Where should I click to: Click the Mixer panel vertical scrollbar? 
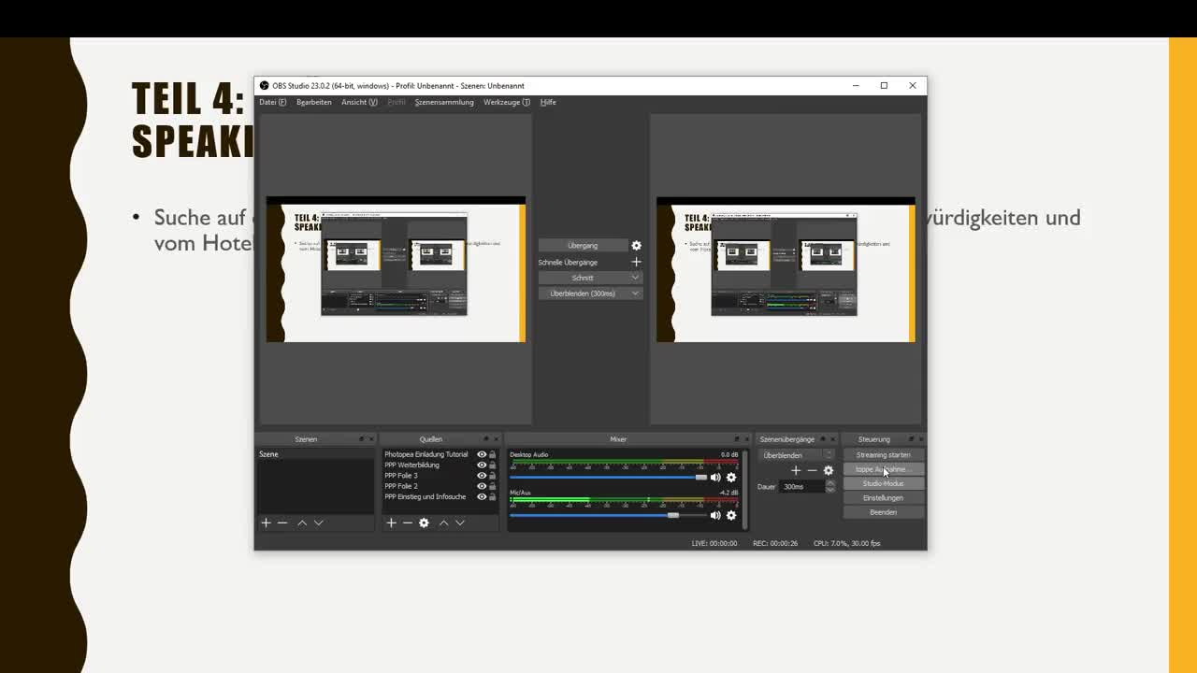point(744,490)
